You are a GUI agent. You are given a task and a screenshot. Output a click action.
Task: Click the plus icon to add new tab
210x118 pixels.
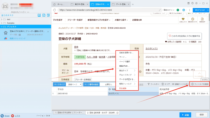point(133,4)
